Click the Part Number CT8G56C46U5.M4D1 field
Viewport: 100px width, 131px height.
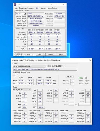[x=36, y=23]
